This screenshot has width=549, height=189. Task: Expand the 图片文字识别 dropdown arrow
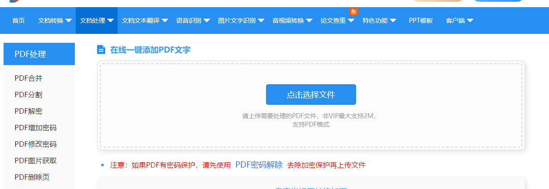click(261, 21)
